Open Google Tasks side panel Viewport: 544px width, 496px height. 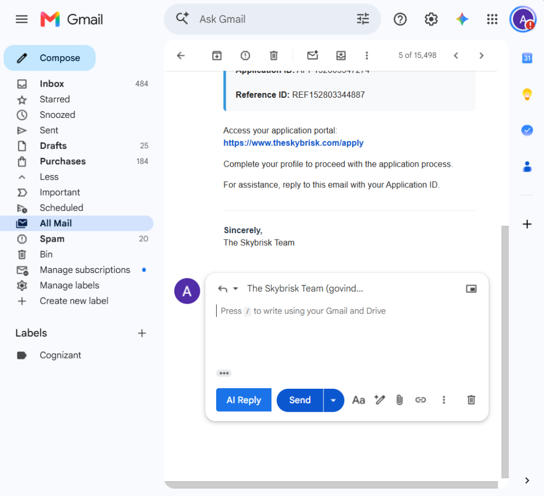527,130
